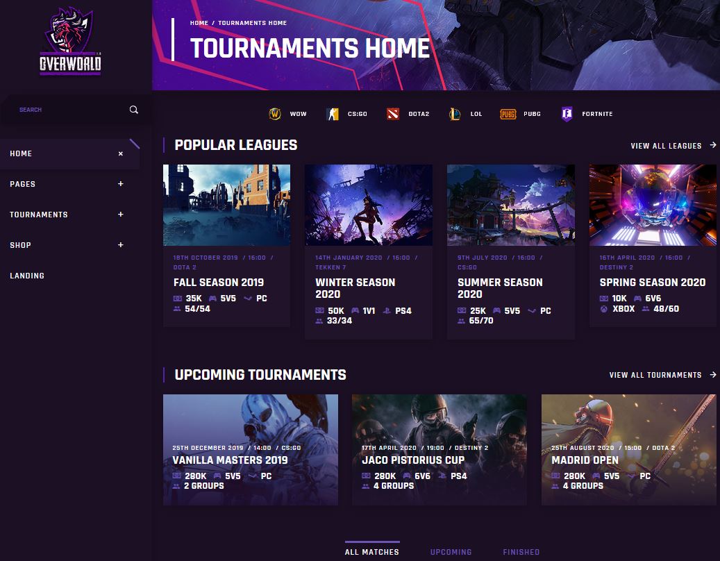Choose the Dota2 game icon
This screenshot has height=561, width=720.
(392, 113)
